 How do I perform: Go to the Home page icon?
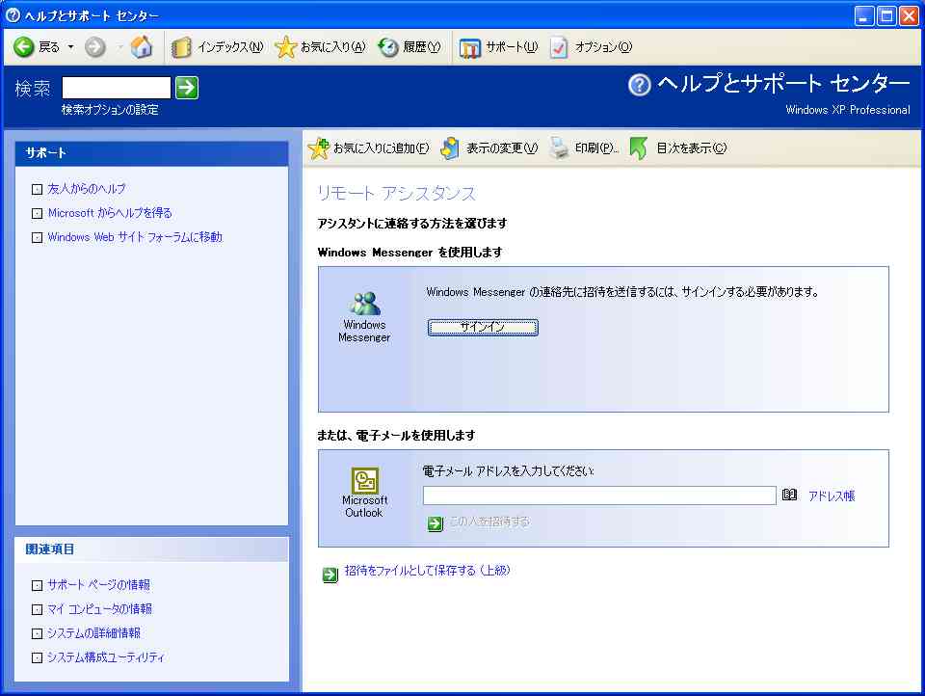(x=142, y=46)
